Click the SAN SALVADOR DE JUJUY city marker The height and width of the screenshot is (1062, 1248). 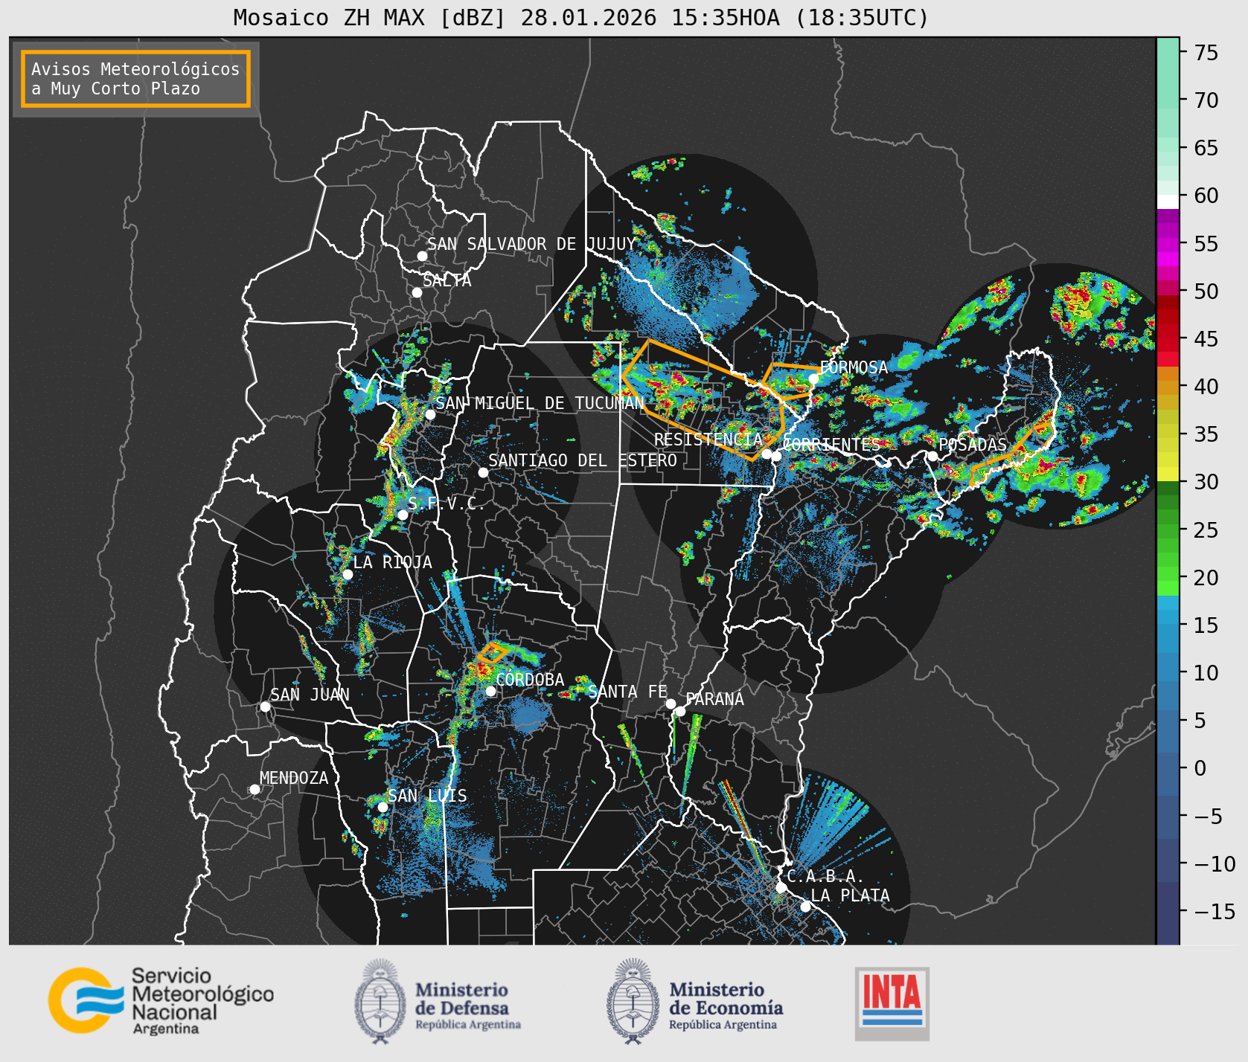pyautogui.click(x=422, y=256)
